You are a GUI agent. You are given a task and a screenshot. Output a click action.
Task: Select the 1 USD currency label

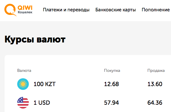[x=42, y=103]
